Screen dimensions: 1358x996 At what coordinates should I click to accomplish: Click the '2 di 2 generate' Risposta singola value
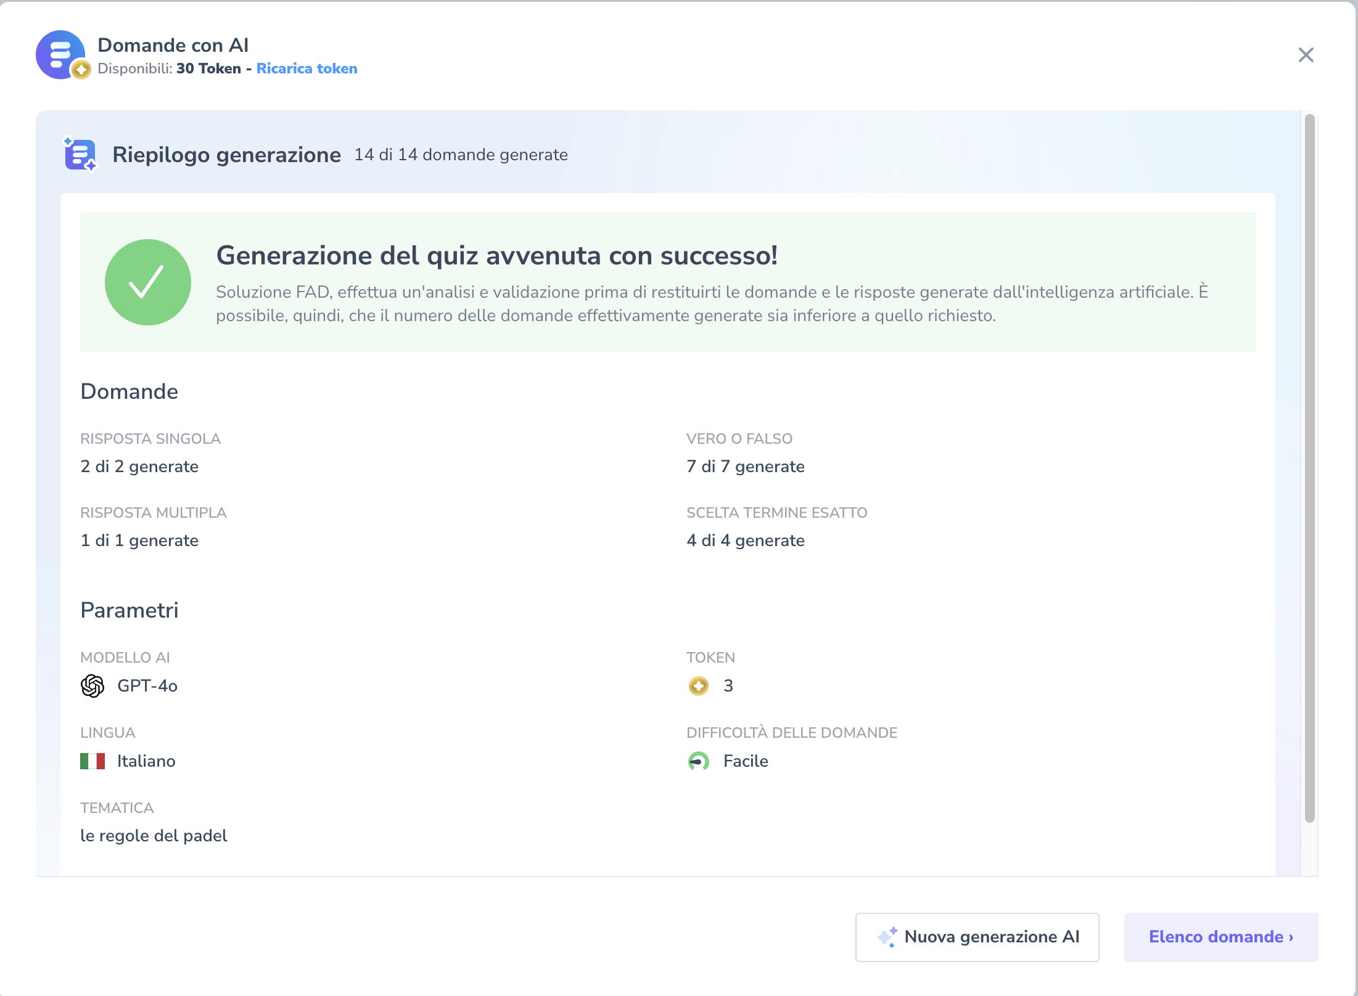139,467
